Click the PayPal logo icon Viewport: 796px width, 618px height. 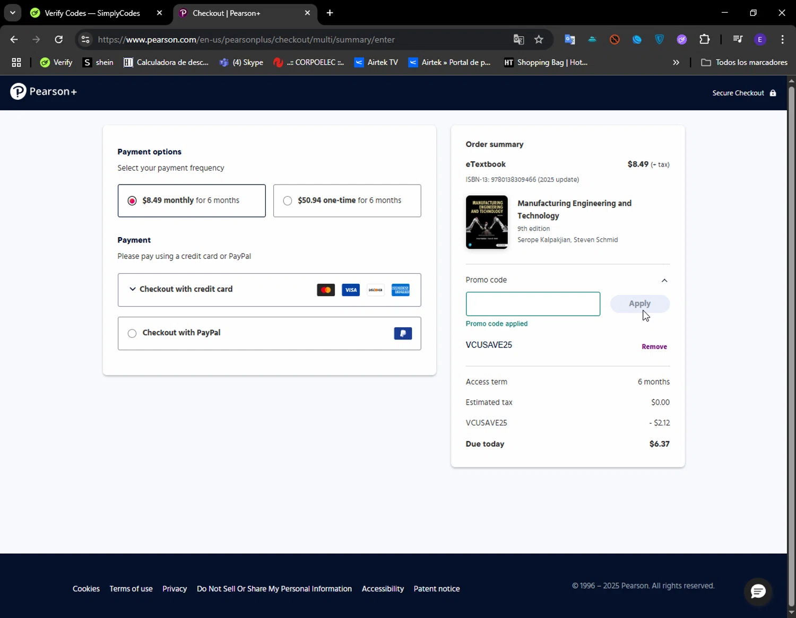403,333
